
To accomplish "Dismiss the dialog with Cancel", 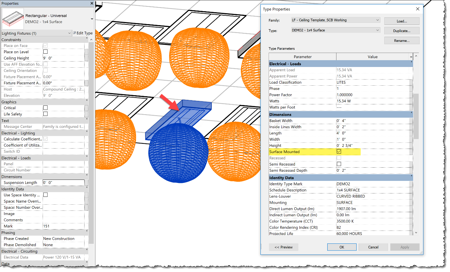I will coord(373,247).
